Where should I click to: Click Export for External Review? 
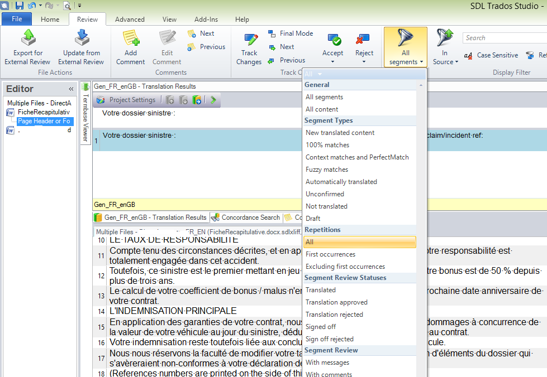(x=27, y=48)
